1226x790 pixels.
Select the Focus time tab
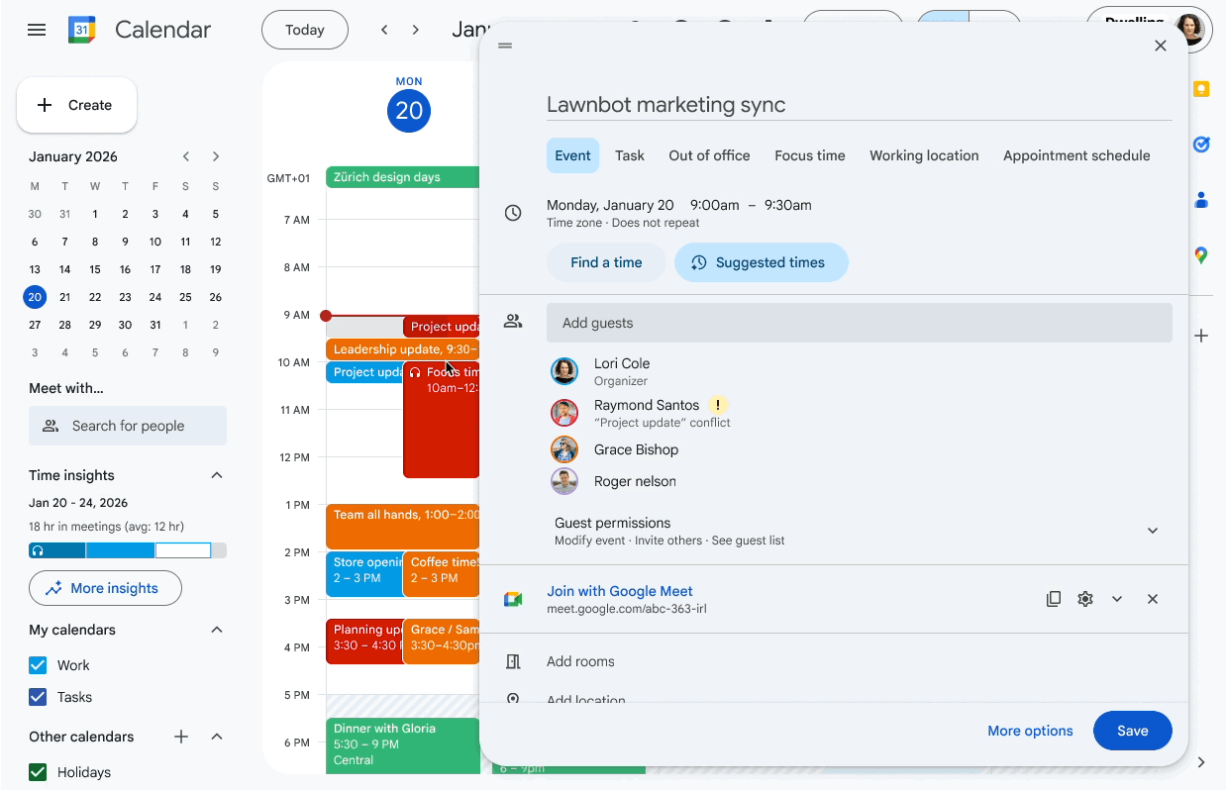click(x=810, y=155)
